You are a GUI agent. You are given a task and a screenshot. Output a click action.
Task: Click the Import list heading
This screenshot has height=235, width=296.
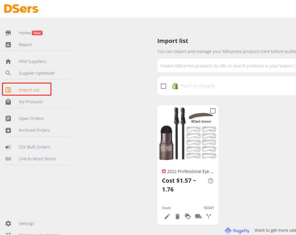pyautogui.click(x=173, y=41)
